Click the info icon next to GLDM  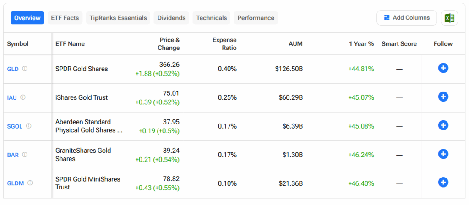30,183
